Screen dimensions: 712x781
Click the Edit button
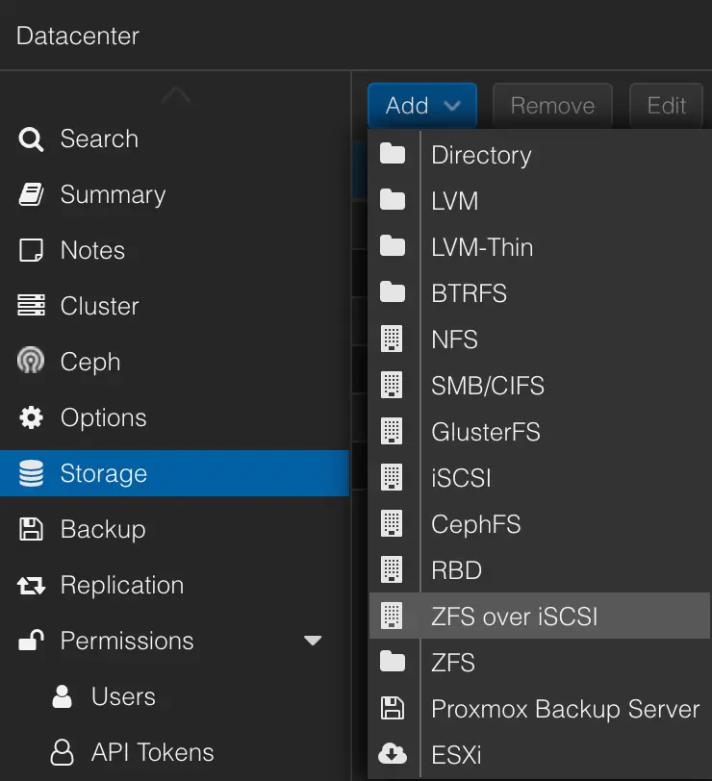(666, 106)
